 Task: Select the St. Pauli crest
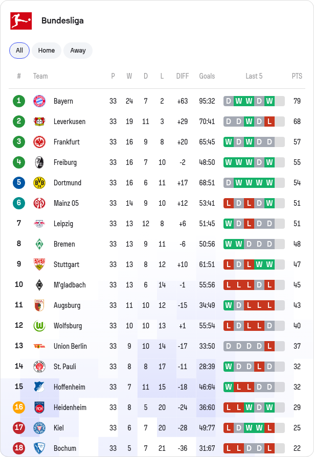[39, 366]
